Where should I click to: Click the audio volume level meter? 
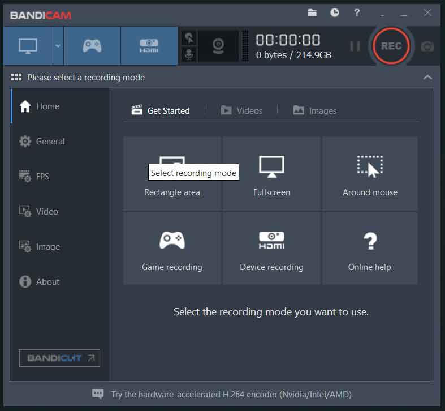click(x=245, y=46)
